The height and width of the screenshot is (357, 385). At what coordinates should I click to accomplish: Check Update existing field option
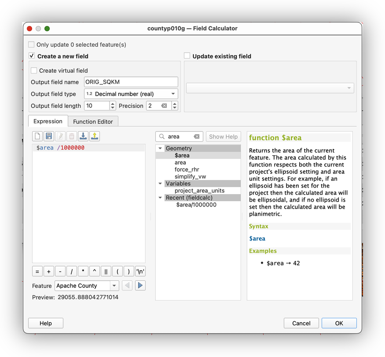point(187,56)
